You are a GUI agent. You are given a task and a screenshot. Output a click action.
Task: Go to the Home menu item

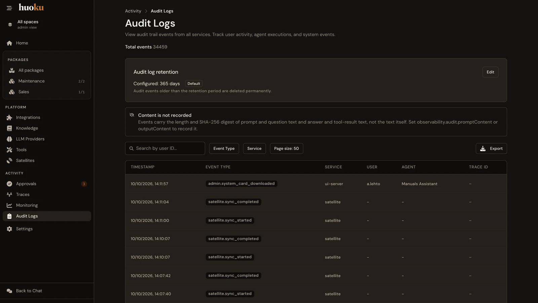(x=47, y=43)
